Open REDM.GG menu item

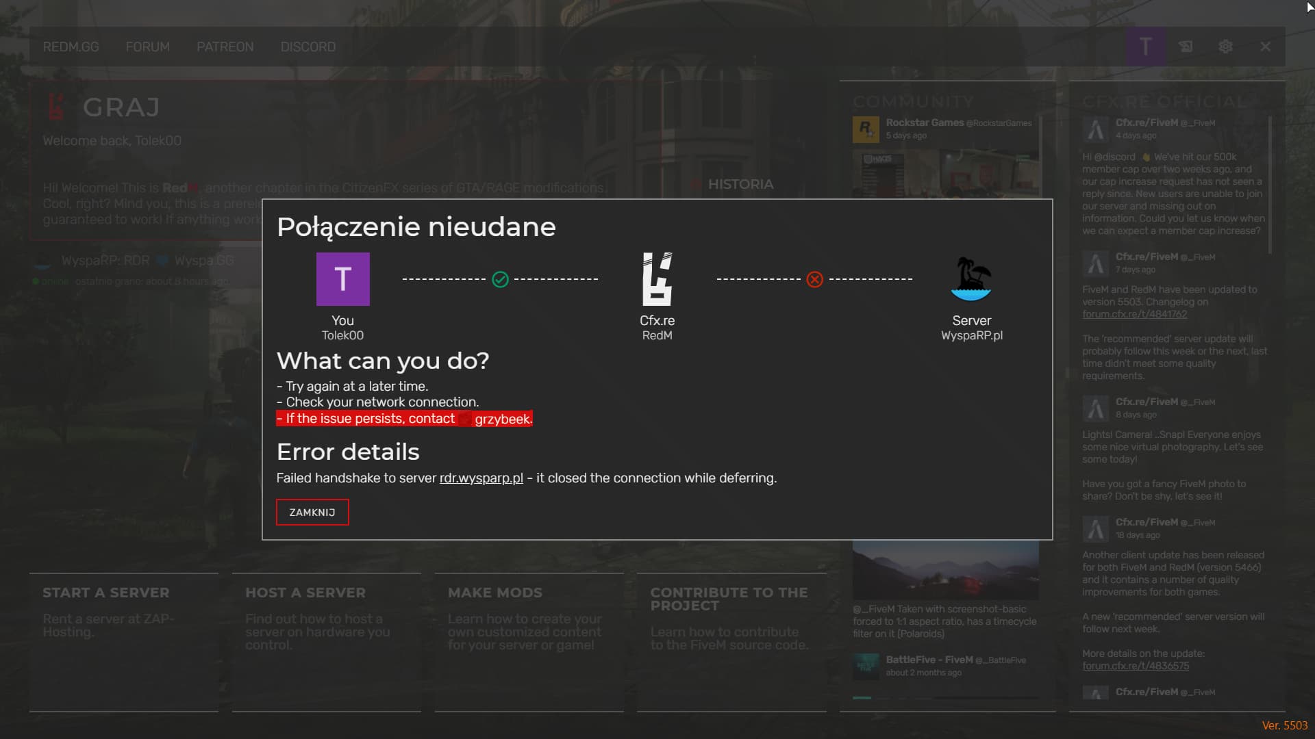coord(71,47)
